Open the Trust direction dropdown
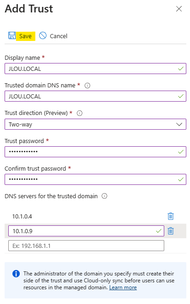The width and height of the screenshot is (190, 304). point(95,124)
